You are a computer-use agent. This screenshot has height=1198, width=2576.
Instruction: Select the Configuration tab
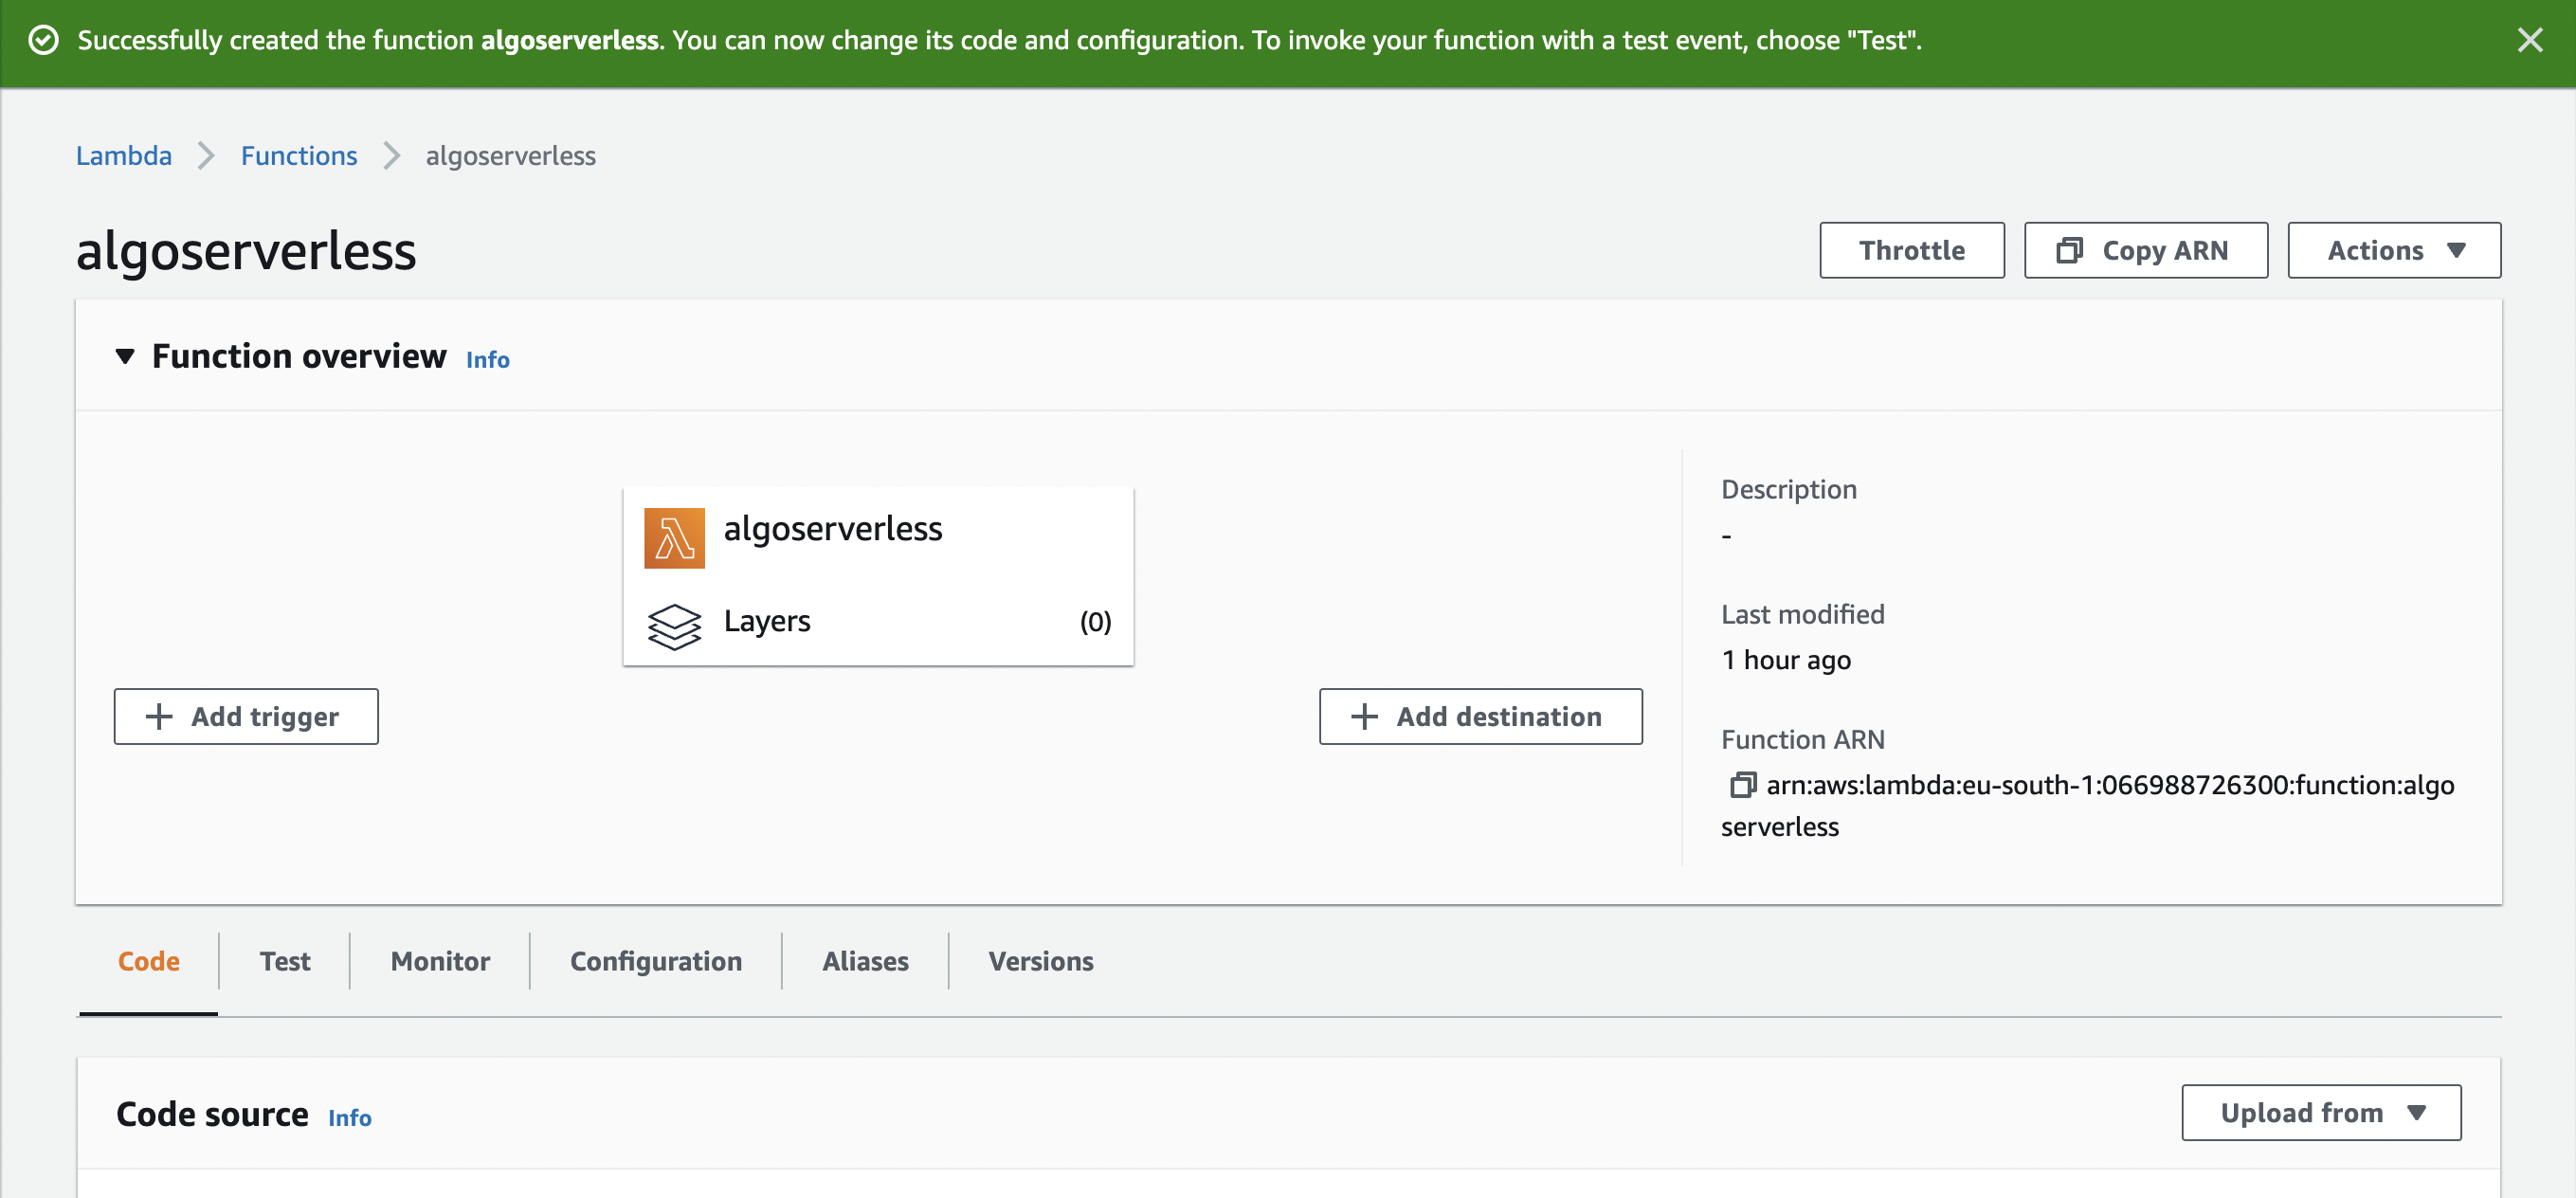click(655, 961)
